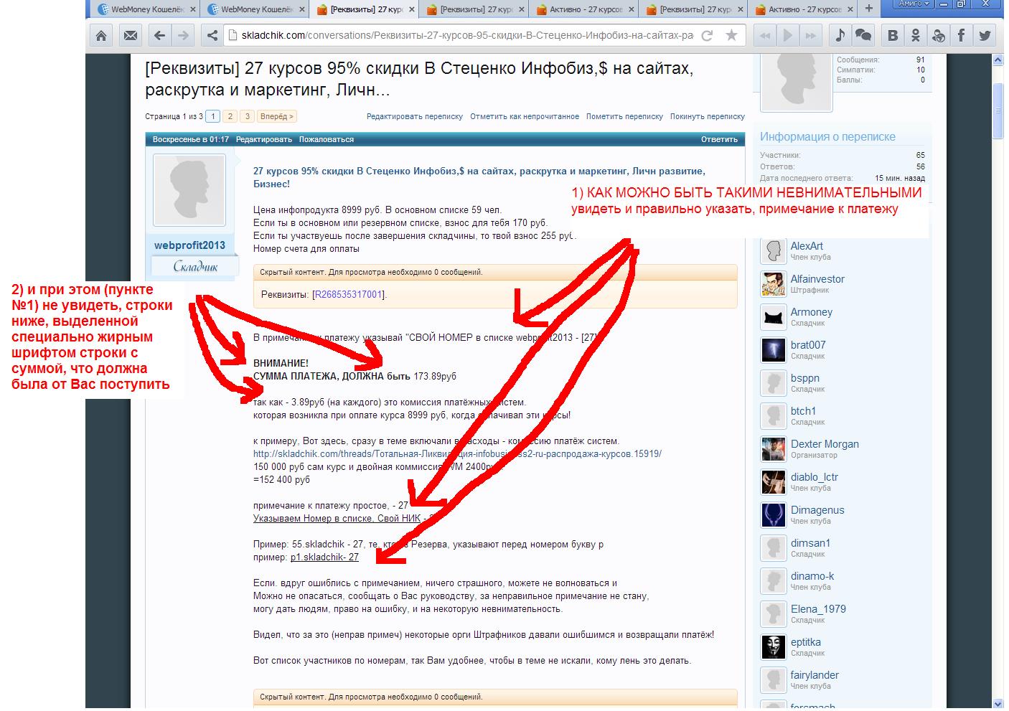The width and height of the screenshot is (1009, 711).
Task: Open diablo_lctr participant profile
Action: click(x=815, y=477)
